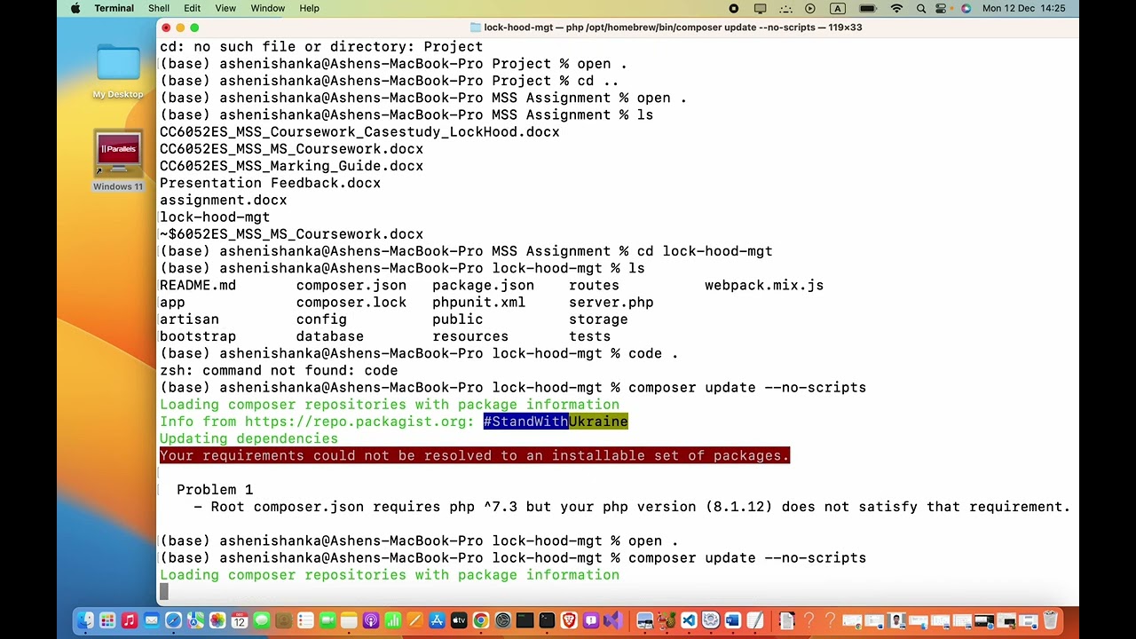Click 'Problem 1' text in terminal
Image resolution: width=1136 pixels, height=639 pixels.
click(215, 490)
